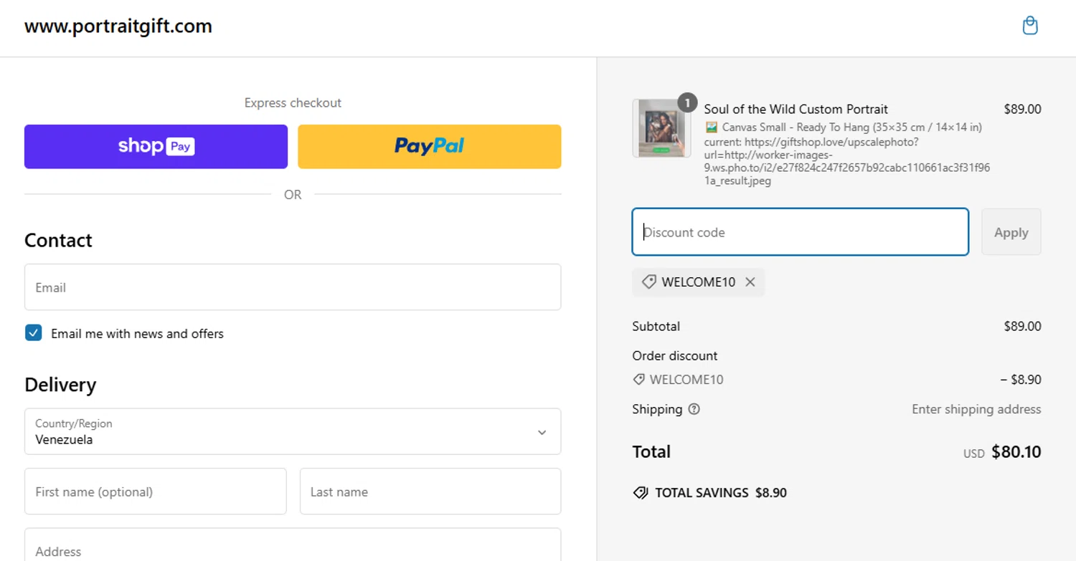Viewport: 1076px width, 561px height.
Task: Open the shopping bag cart icon
Action: [1030, 26]
